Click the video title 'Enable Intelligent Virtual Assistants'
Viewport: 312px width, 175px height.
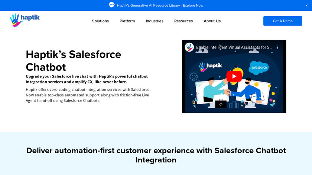pyautogui.click(x=234, y=47)
